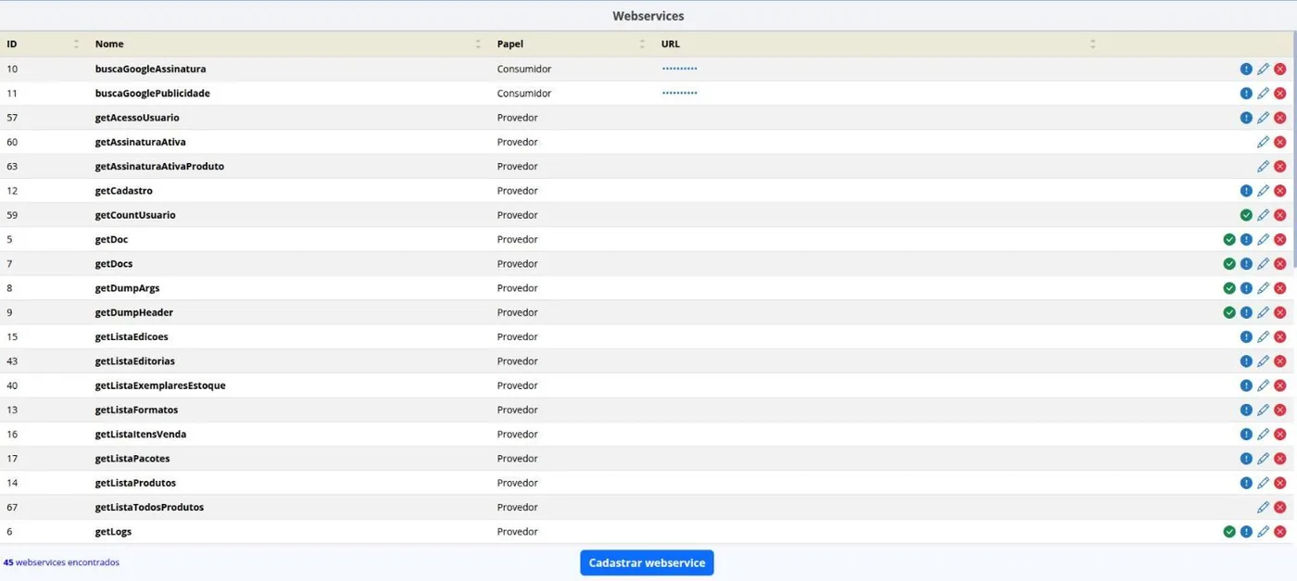Click the getListaItensVenda name cell

tap(141, 435)
